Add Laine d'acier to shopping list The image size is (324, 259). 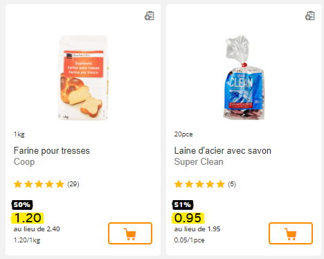point(310,16)
